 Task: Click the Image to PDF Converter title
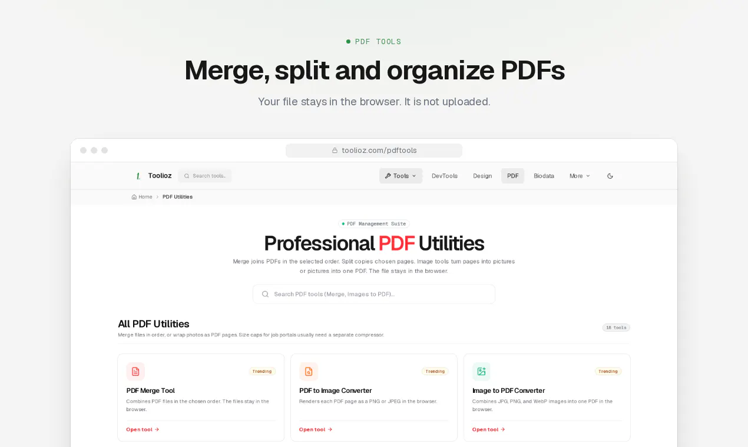click(509, 391)
